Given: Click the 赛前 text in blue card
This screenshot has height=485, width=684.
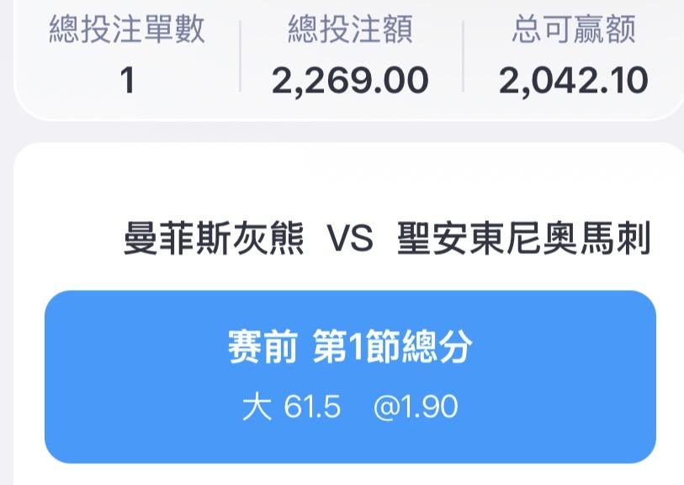Looking at the screenshot, I should click(x=262, y=347).
